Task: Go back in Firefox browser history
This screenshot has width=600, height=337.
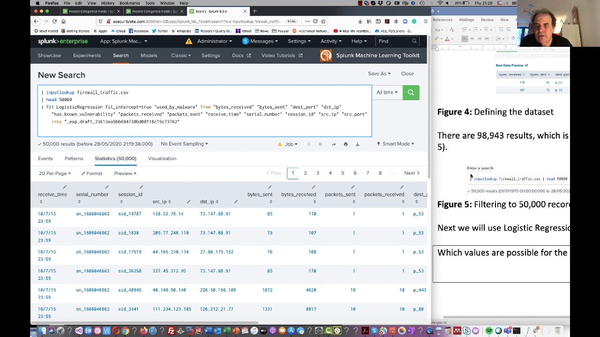Action: coord(36,21)
